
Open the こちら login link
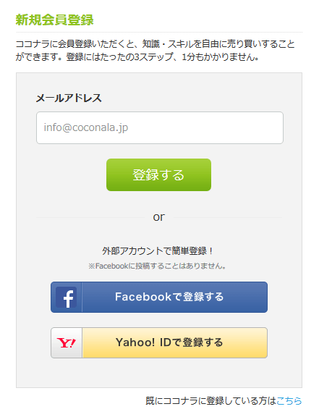point(289,400)
